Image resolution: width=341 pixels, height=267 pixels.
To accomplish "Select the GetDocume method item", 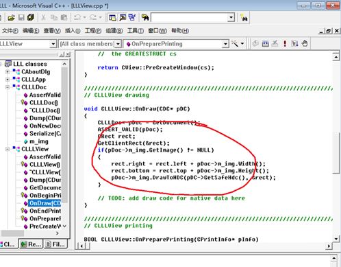I will [x=45, y=188].
